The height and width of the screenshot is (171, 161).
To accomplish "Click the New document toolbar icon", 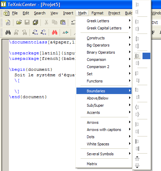I will pyautogui.click(x=8, y=22).
